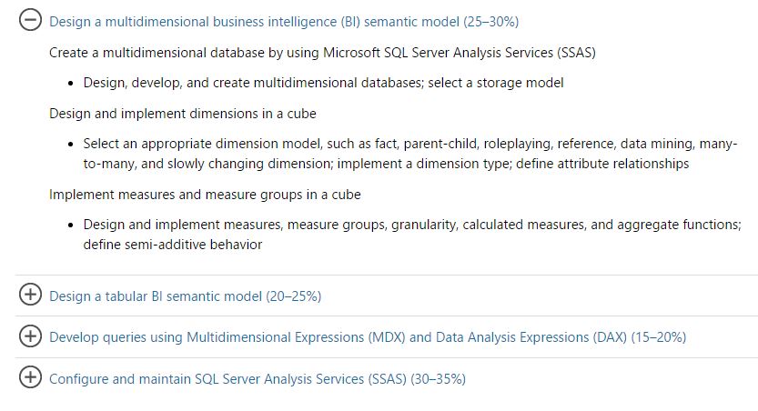Click the bullet dot before 'Select an appropriate dimension'

(x=71, y=145)
